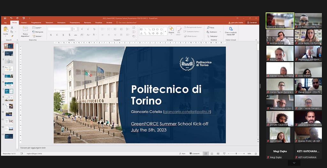Apply bold with the G button
This screenshot has width=327, height=168.
point(51,35)
